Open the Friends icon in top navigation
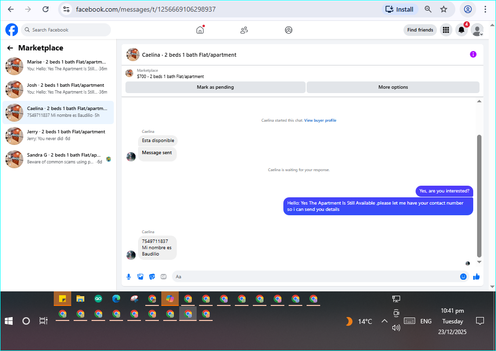The height and width of the screenshot is (351, 496). coord(244,30)
